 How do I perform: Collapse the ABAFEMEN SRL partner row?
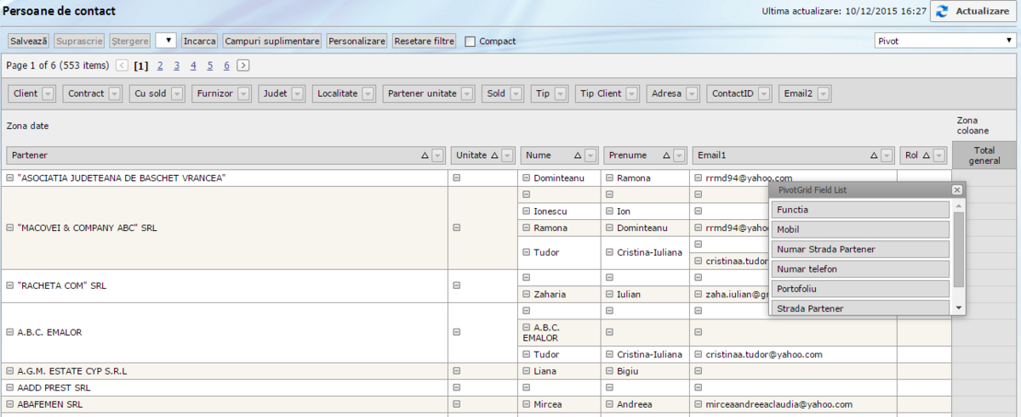coord(10,404)
